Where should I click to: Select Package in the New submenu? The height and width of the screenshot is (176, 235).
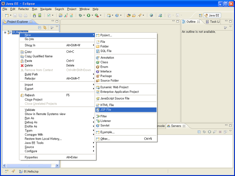coord(126,76)
